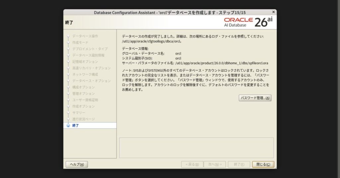The height and width of the screenshot is (178, 340).
Task: Select the 管理オプション step
Action: click(83, 94)
